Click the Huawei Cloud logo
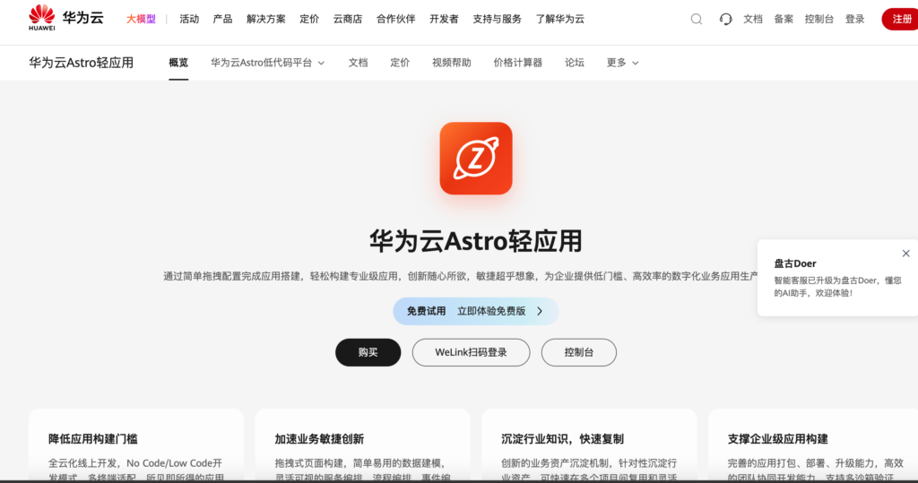 [66, 18]
